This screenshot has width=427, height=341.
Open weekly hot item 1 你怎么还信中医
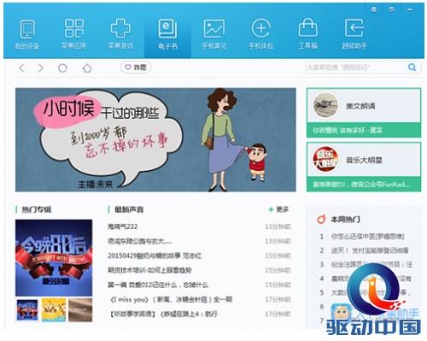[367, 237]
